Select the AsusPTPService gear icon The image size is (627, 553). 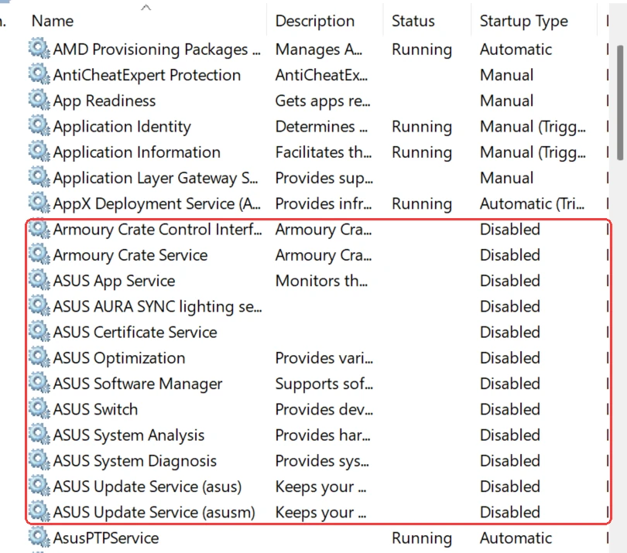(x=39, y=537)
